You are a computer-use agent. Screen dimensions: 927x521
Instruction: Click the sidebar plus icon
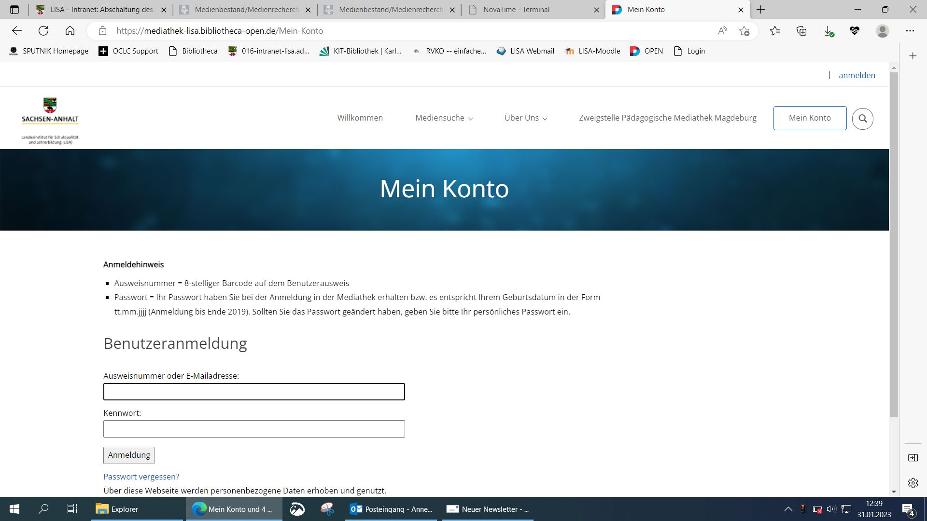click(x=913, y=56)
